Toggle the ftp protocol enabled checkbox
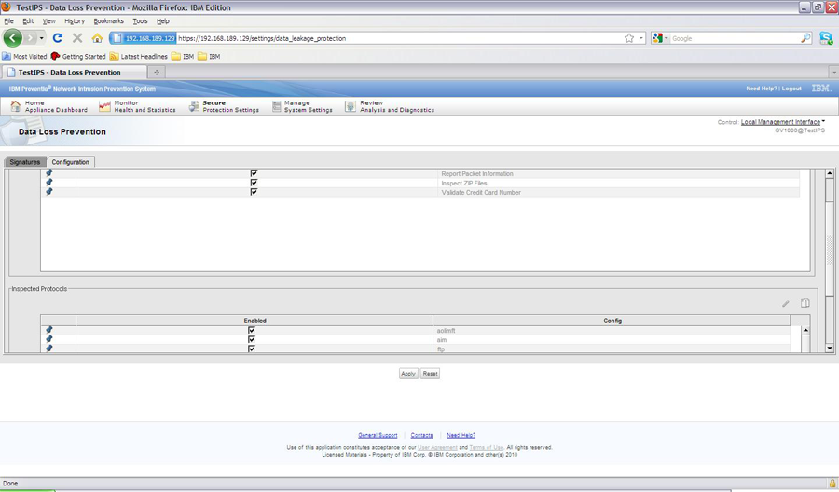 click(252, 348)
